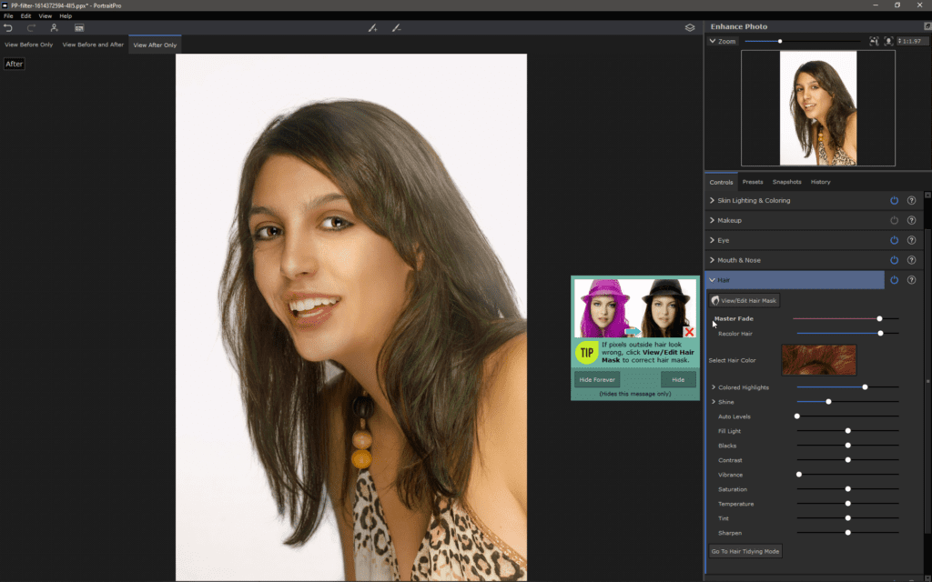Switch to View Before and After tab
The height and width of the screenshot is (582, 932).
tap(93, 45)
